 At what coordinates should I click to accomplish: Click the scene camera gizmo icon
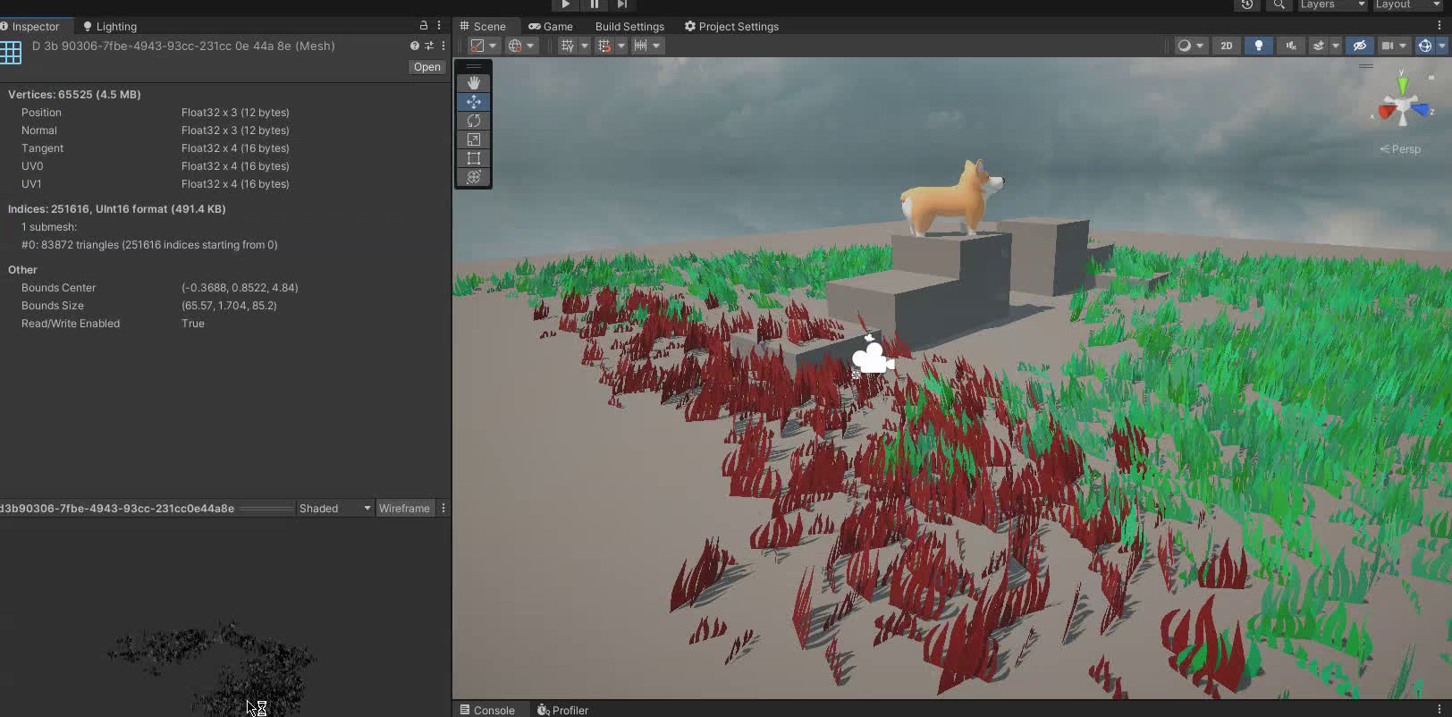(872, 358)
